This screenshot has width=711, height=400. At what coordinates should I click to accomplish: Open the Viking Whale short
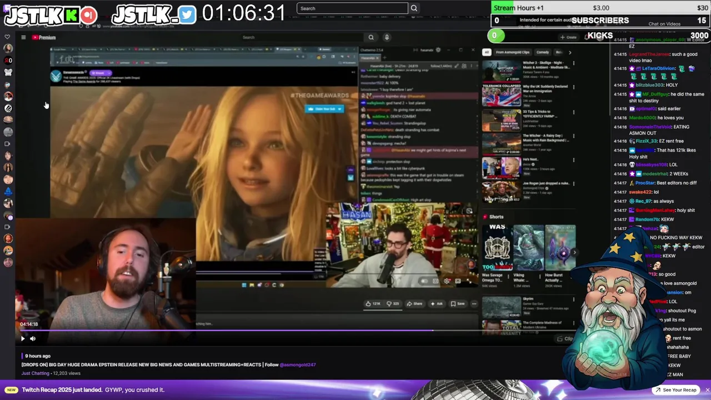[x=529, y=248]
